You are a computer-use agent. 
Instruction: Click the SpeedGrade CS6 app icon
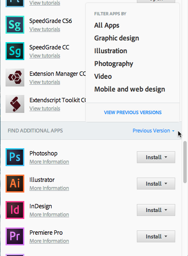coord(15,25)
